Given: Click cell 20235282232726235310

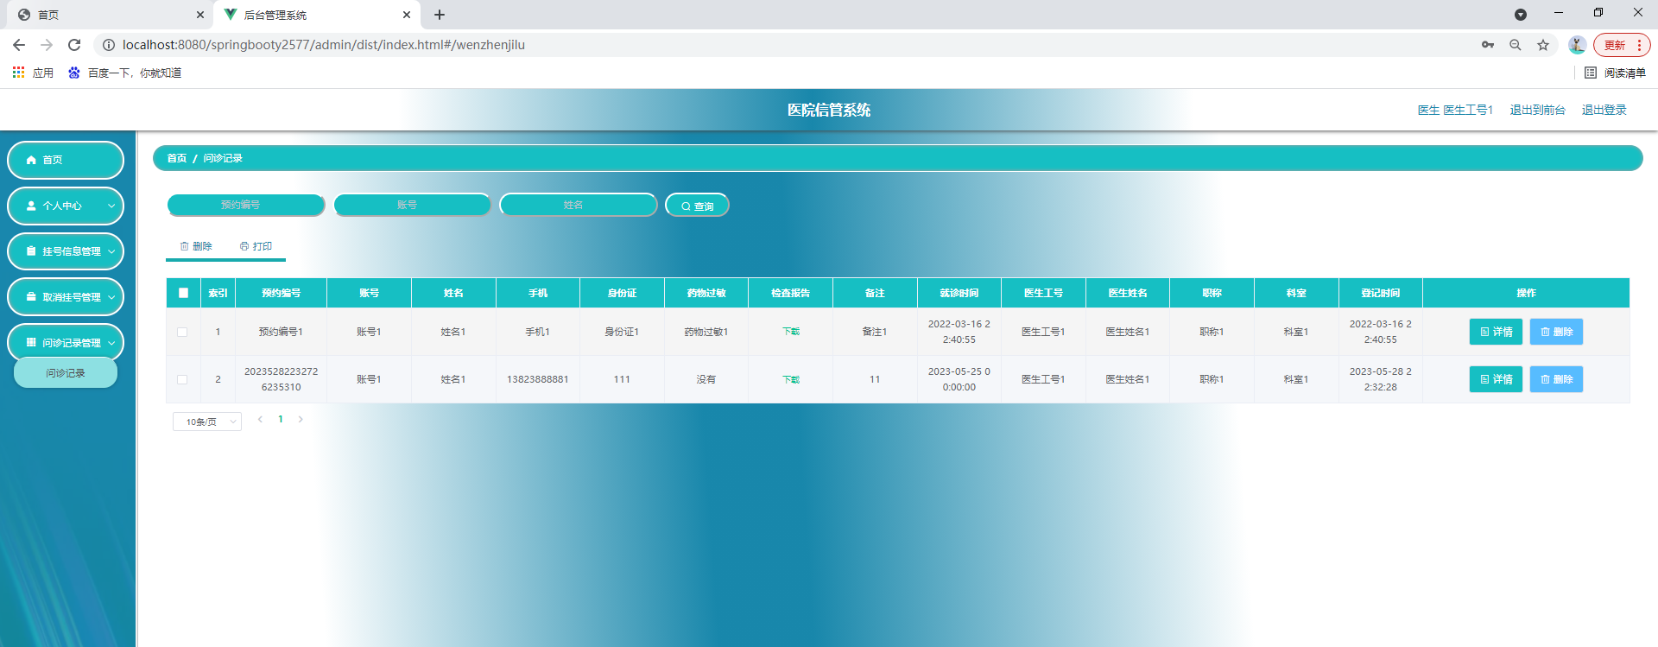Looking at the screenshot, I should coord(282,379).
